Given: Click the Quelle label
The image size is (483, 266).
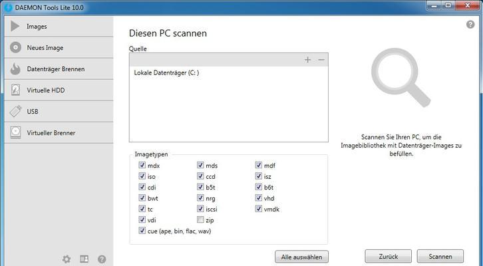Looking at the screenshot, I should click(x=138, y=49).
